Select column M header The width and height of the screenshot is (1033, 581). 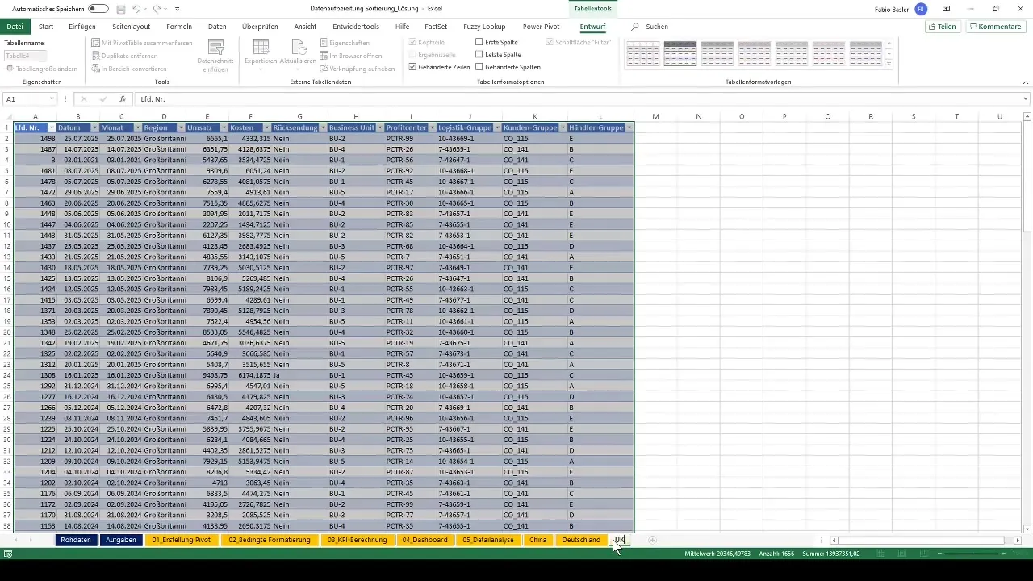click(655, 117)
